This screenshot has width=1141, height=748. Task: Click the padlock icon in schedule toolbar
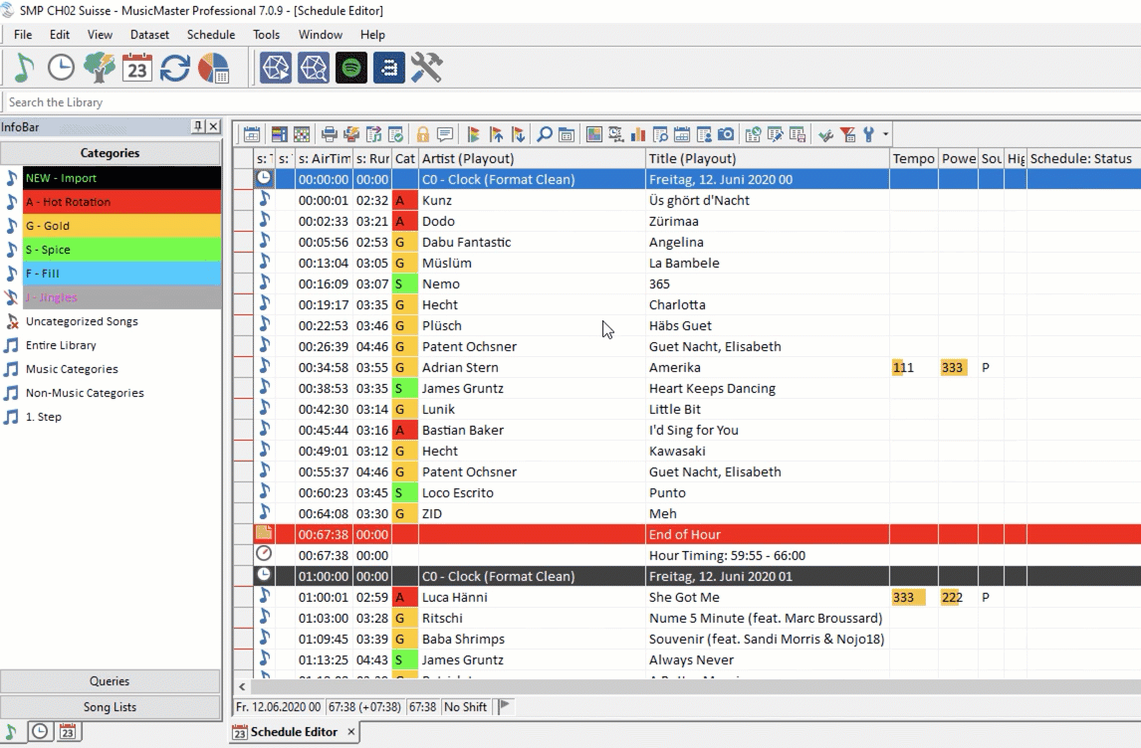[423, 134]
